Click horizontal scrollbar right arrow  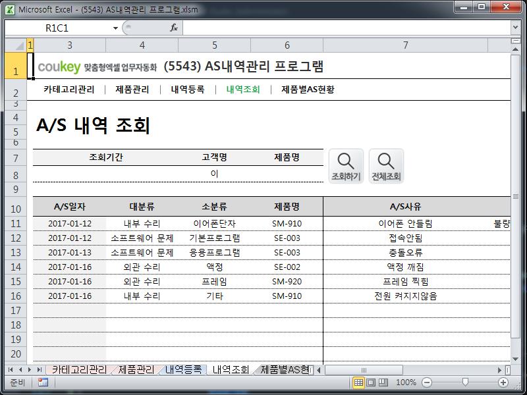pos(500,370)
